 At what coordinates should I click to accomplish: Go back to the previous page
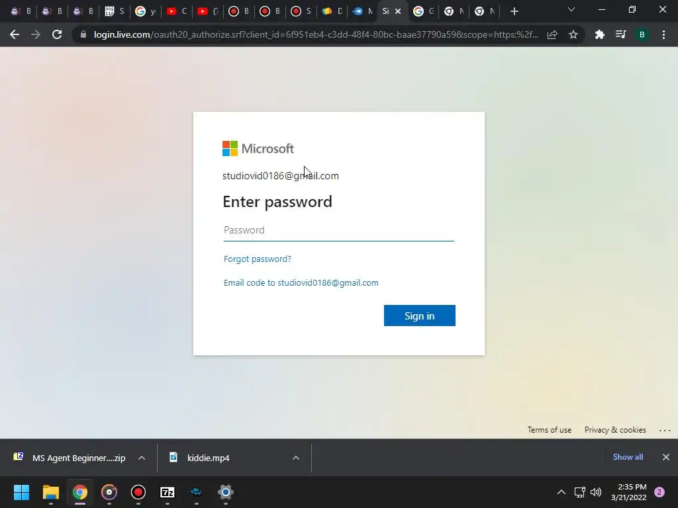pos(15,34)
